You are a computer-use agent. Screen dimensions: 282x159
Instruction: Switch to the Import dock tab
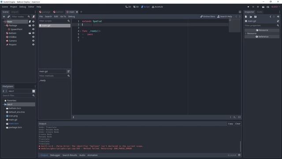point(15,12)
